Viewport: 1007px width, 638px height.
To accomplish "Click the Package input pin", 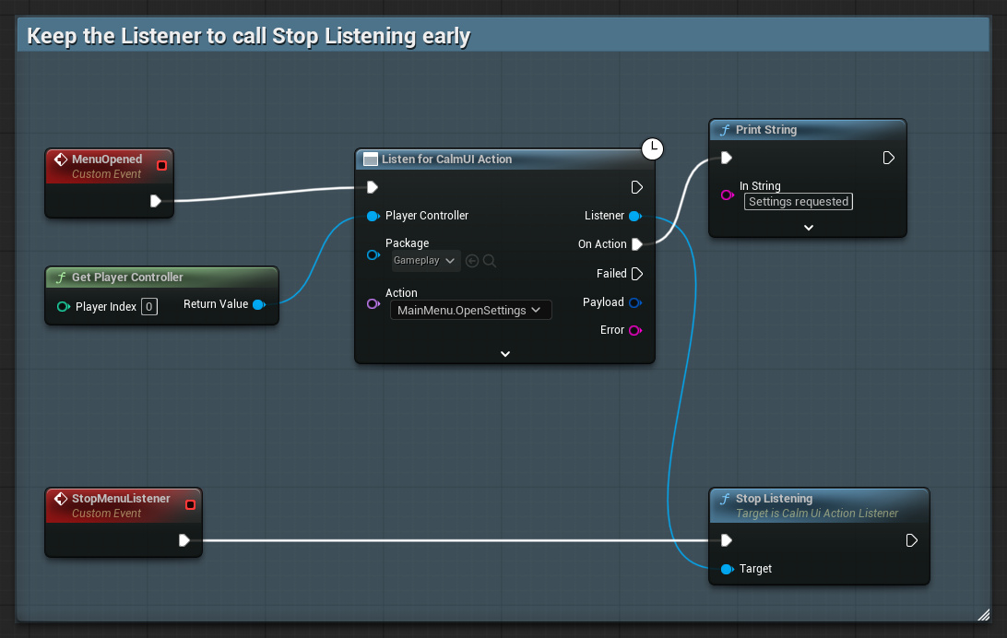I will tap(373, 254).
